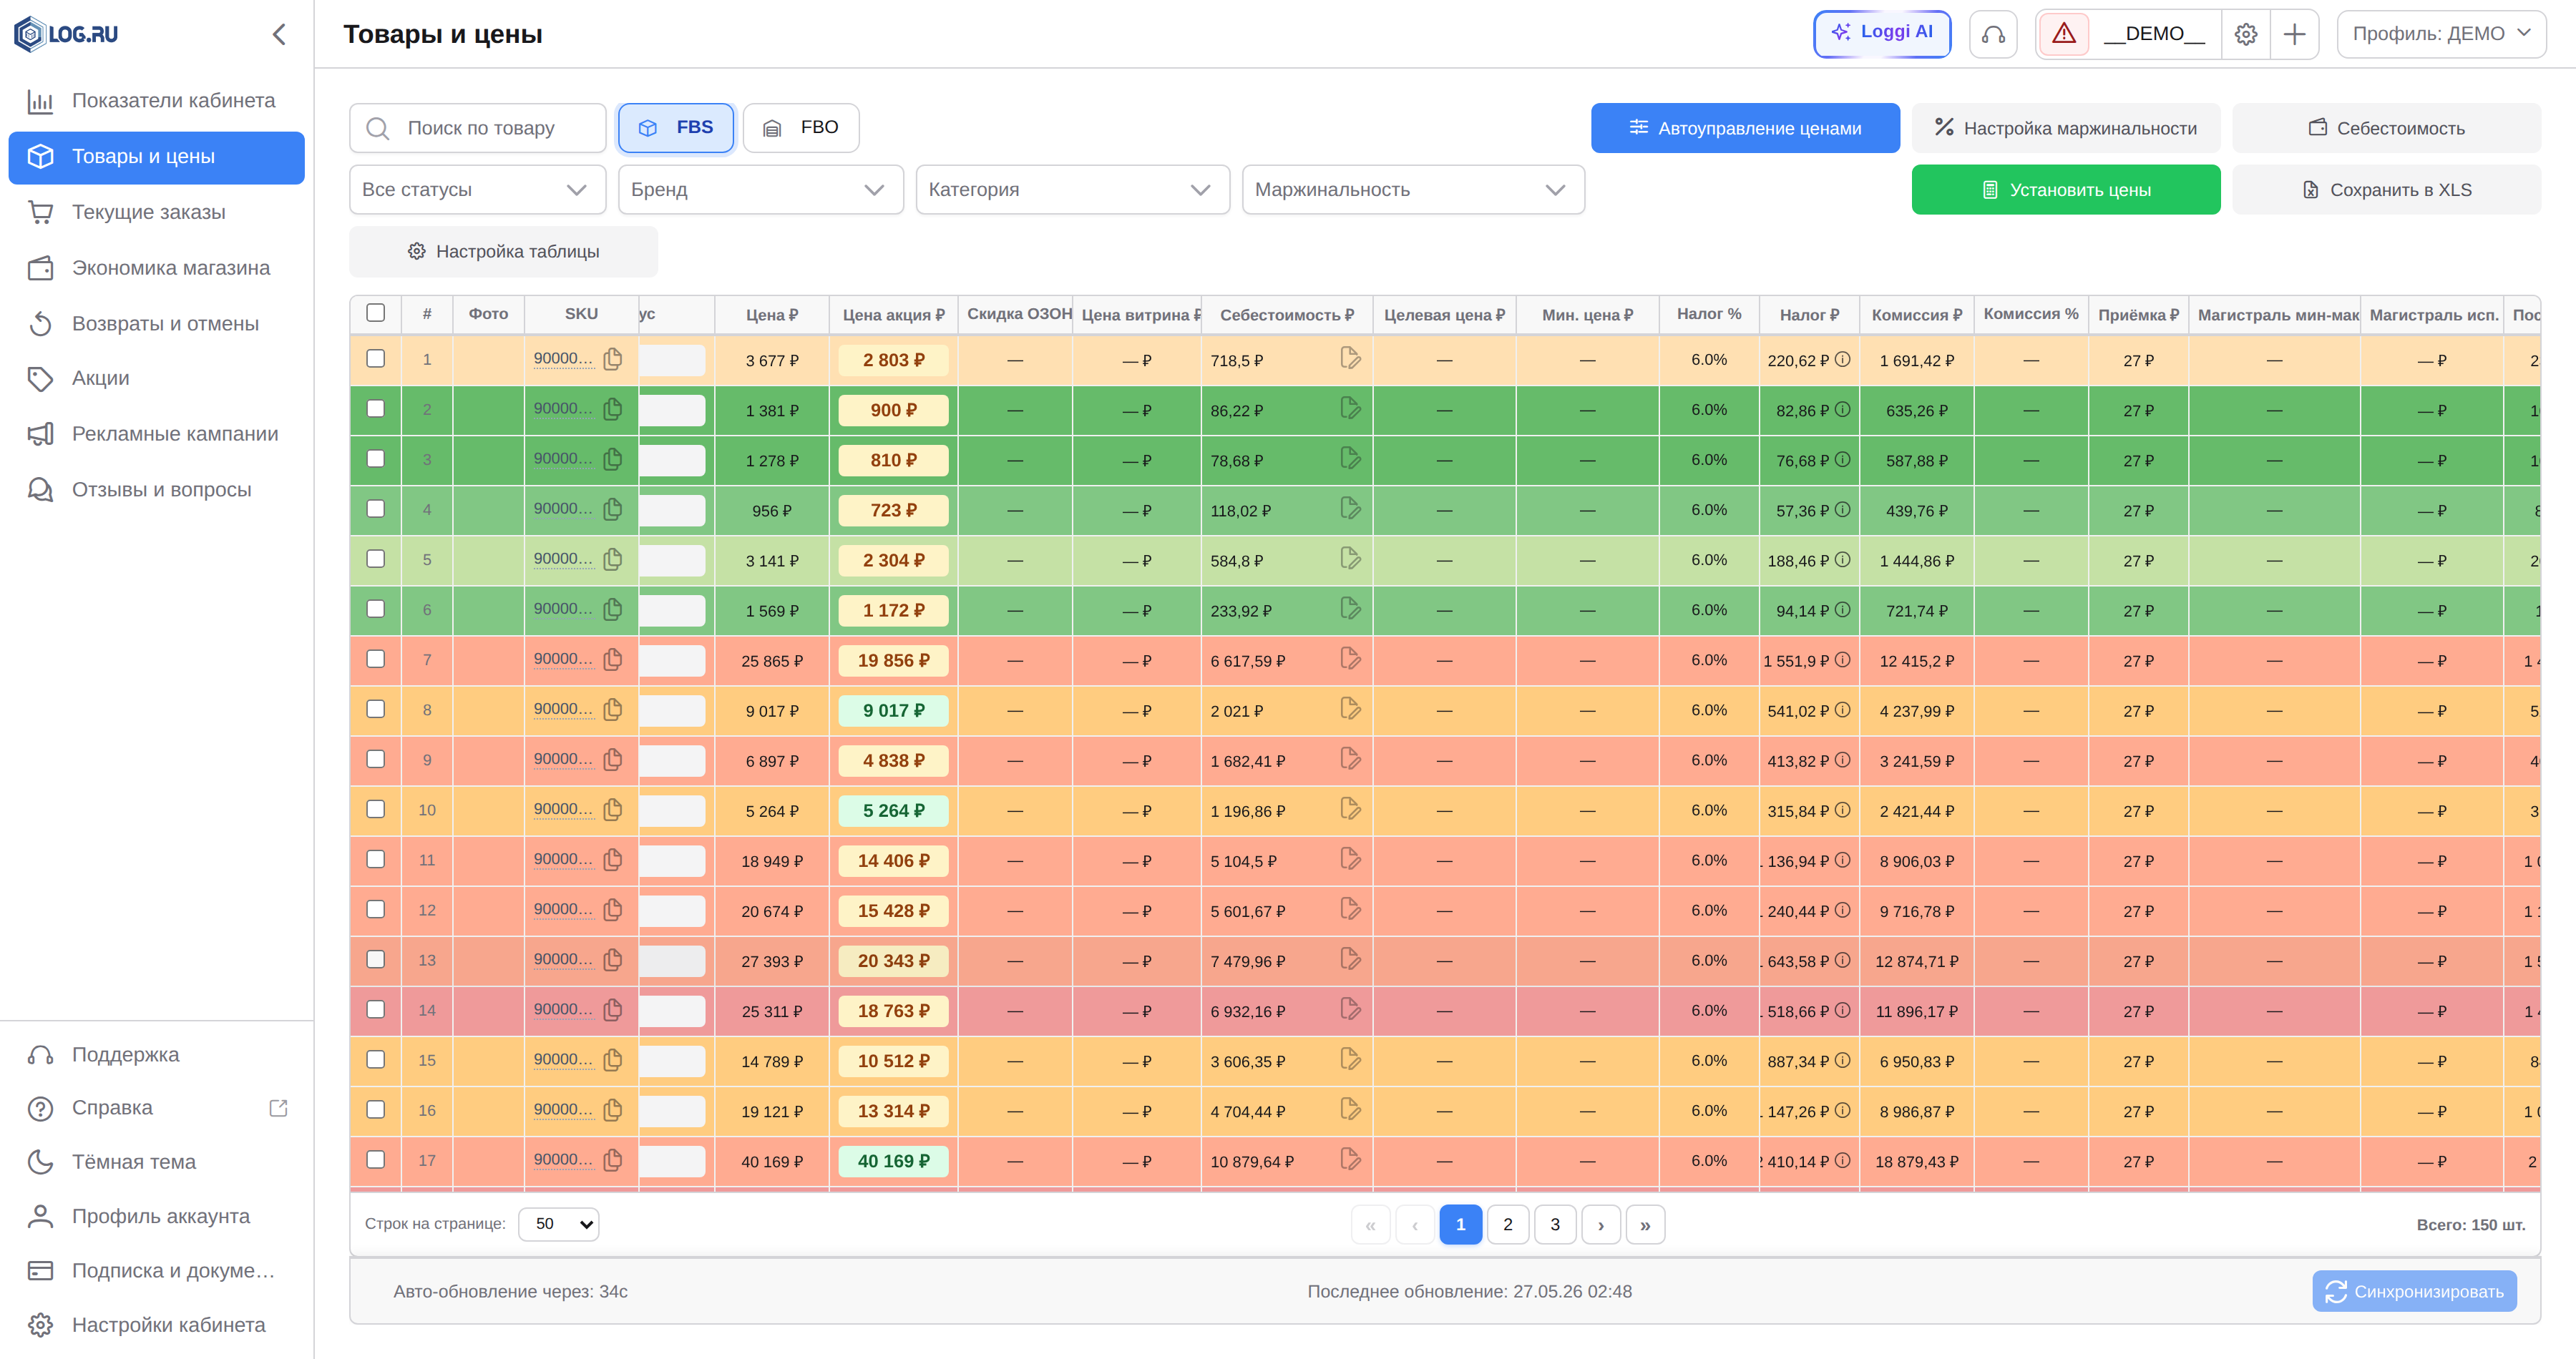Click the 19 856 ₽ promo price badge

point(893,660)
